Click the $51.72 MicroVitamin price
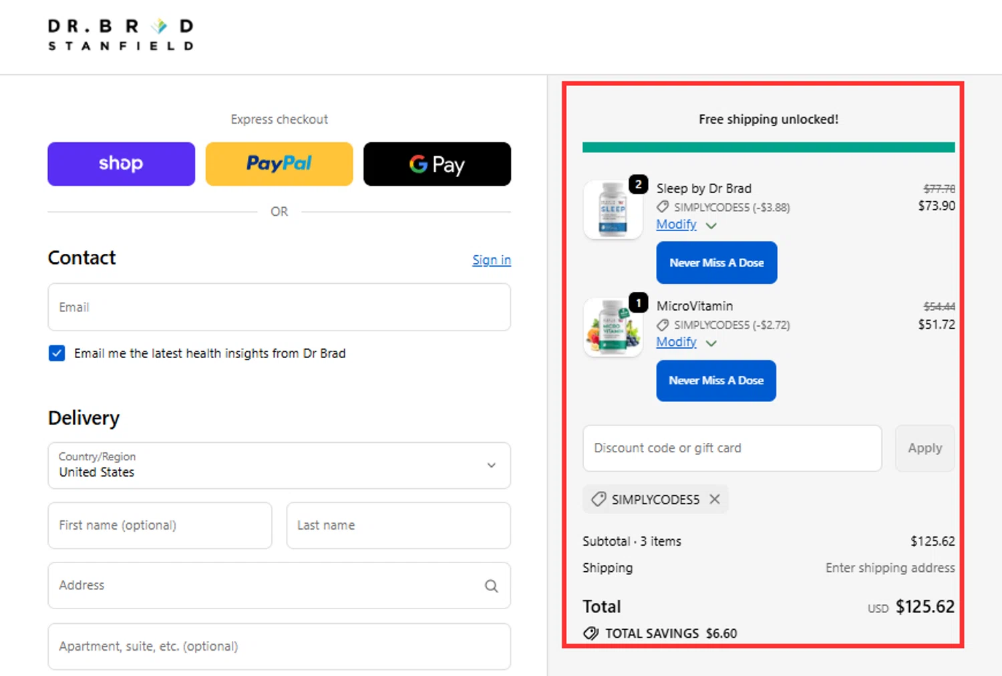The image size is (1002, 676). [937, 325]
